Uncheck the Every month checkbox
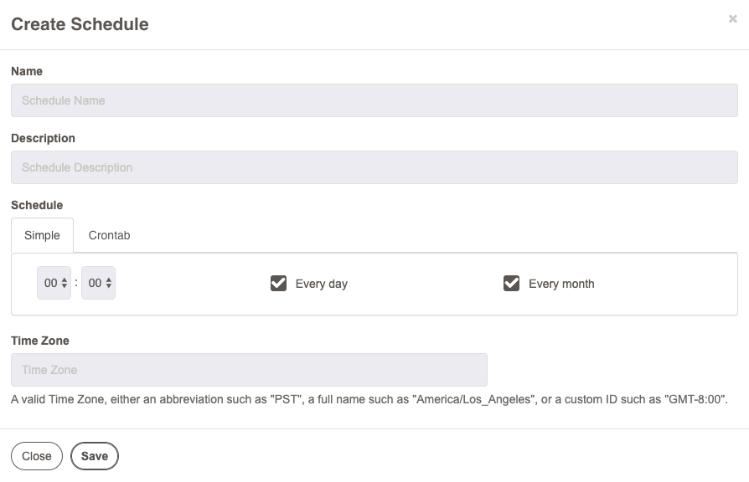The height and width of the screenshot is (482, 749). click(x=512, y=283)
